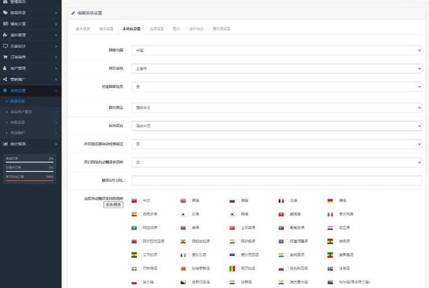Click the UK flag next to 英语

(x=183, y=201)
